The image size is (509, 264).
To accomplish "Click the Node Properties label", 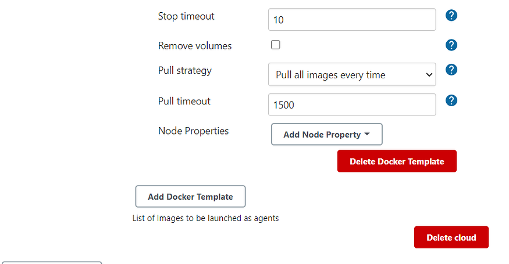I will (x=193, y=131).
